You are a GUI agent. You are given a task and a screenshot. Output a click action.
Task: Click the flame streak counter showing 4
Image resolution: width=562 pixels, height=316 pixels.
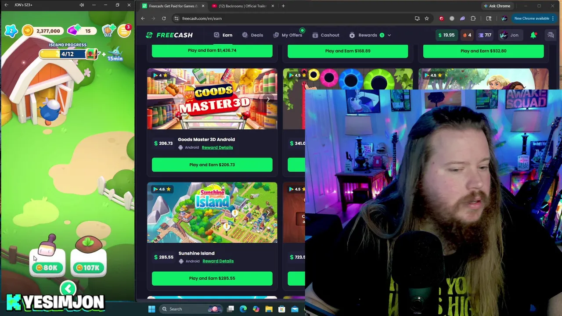coord(467,35)
